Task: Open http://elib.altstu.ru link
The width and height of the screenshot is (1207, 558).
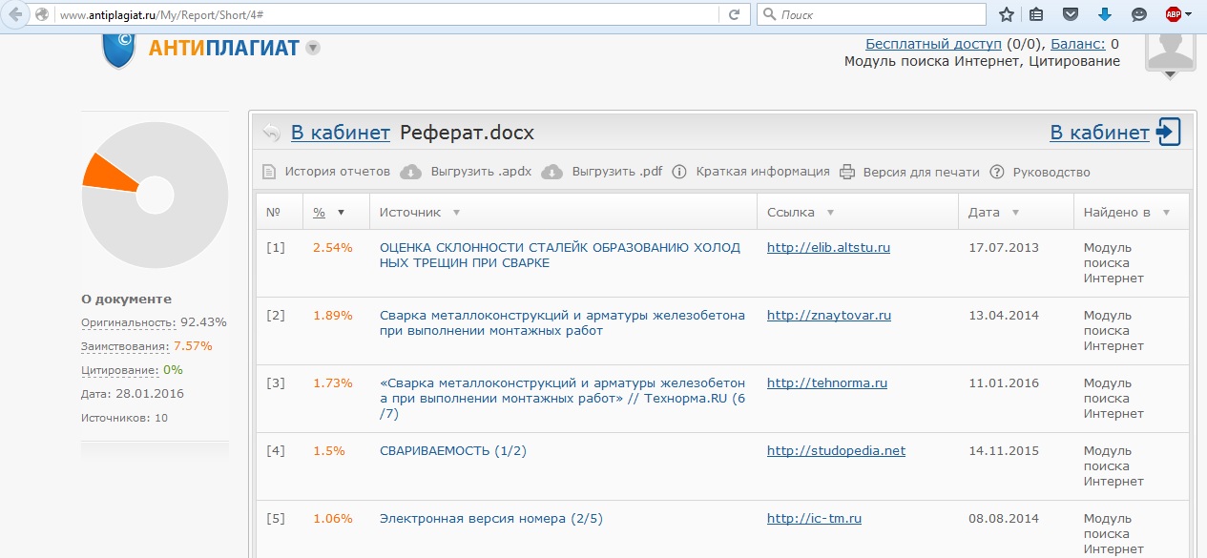Action: click(828, 247)
